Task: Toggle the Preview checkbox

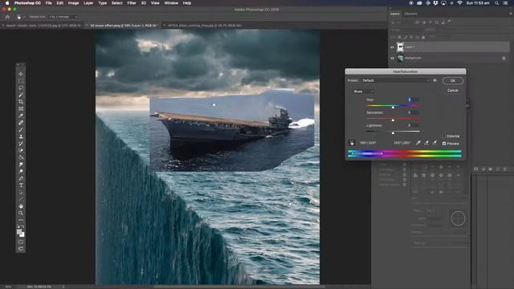Action: click(444, 144)
